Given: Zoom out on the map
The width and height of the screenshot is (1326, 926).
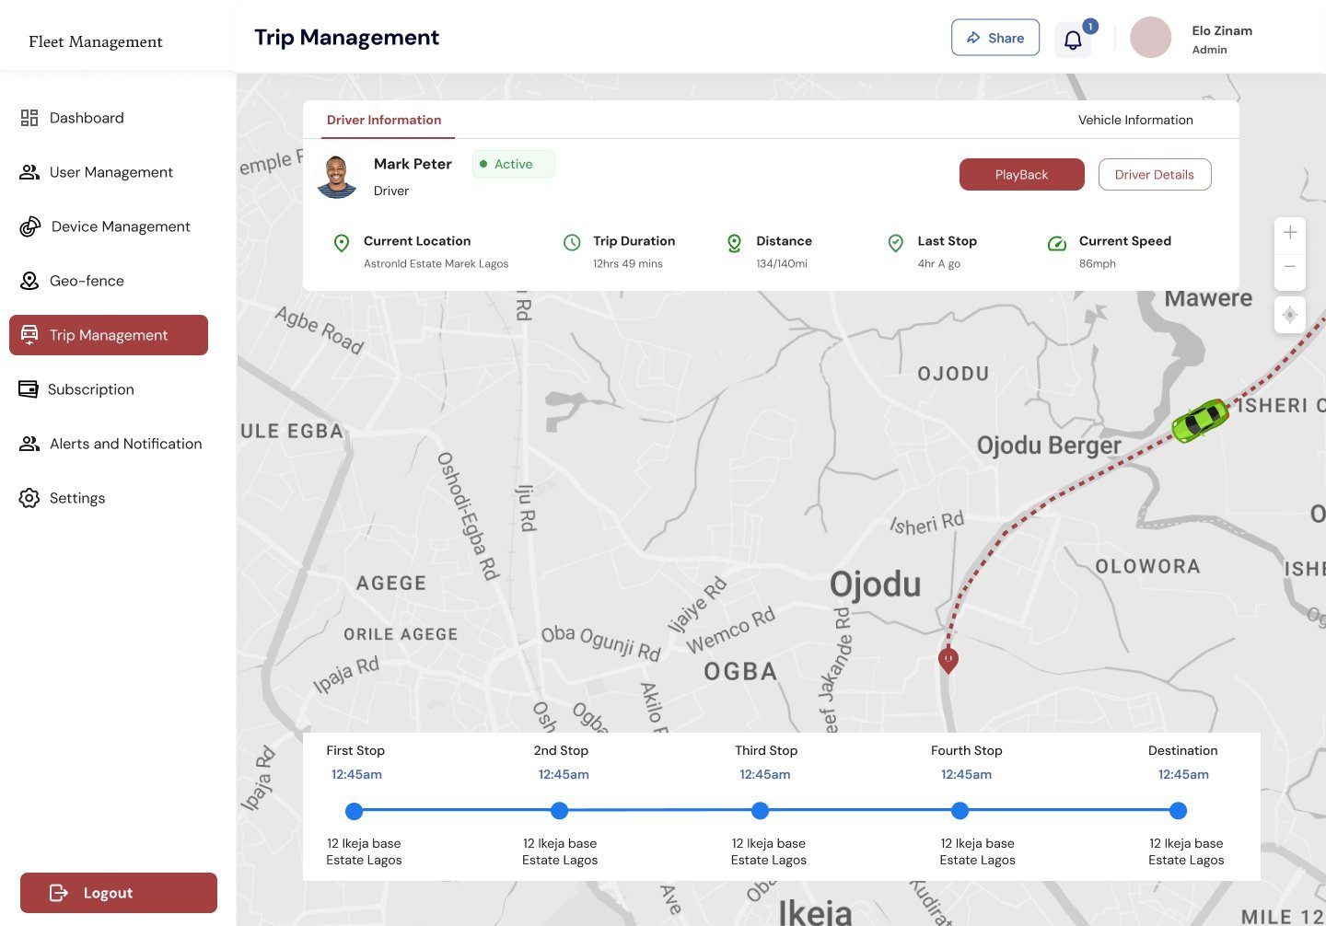Looking at the screenshot, I should 1290,268.
